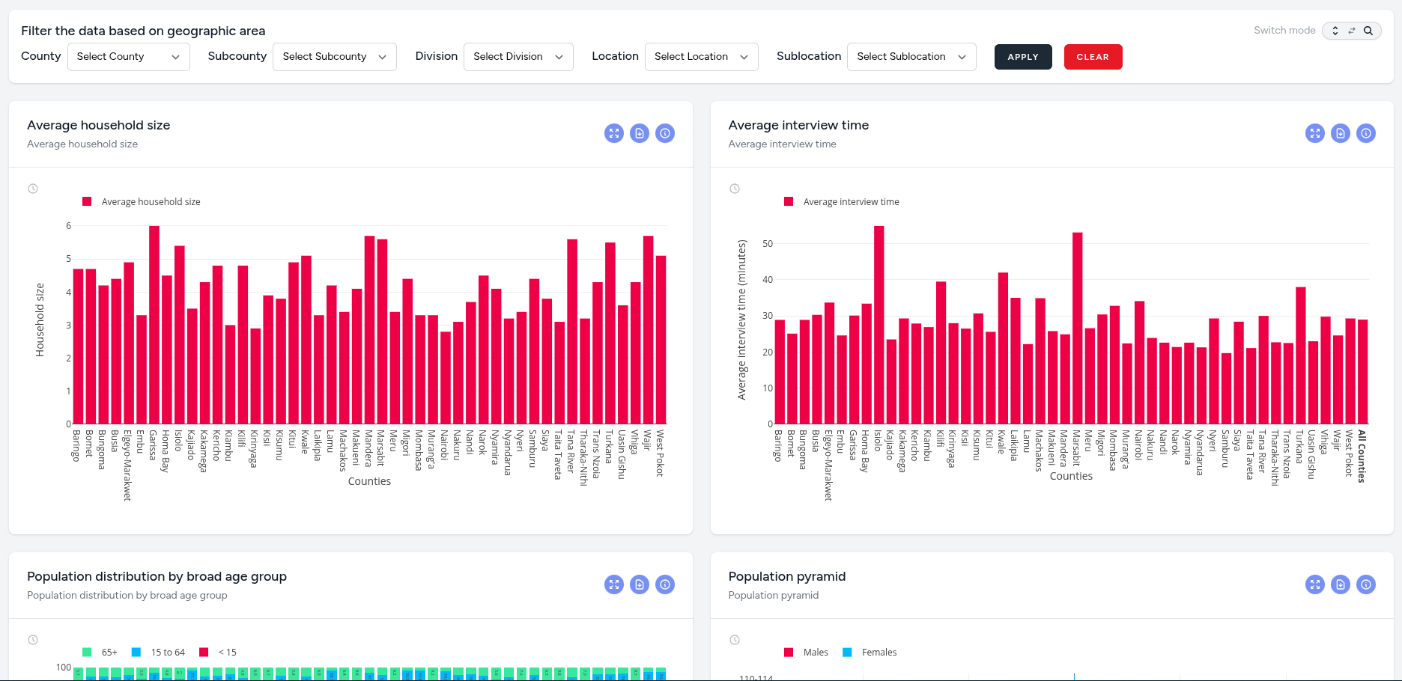Expand the Population distribution chart to fullscreen
Viewport: 1402px width, 681px height.
614,584
